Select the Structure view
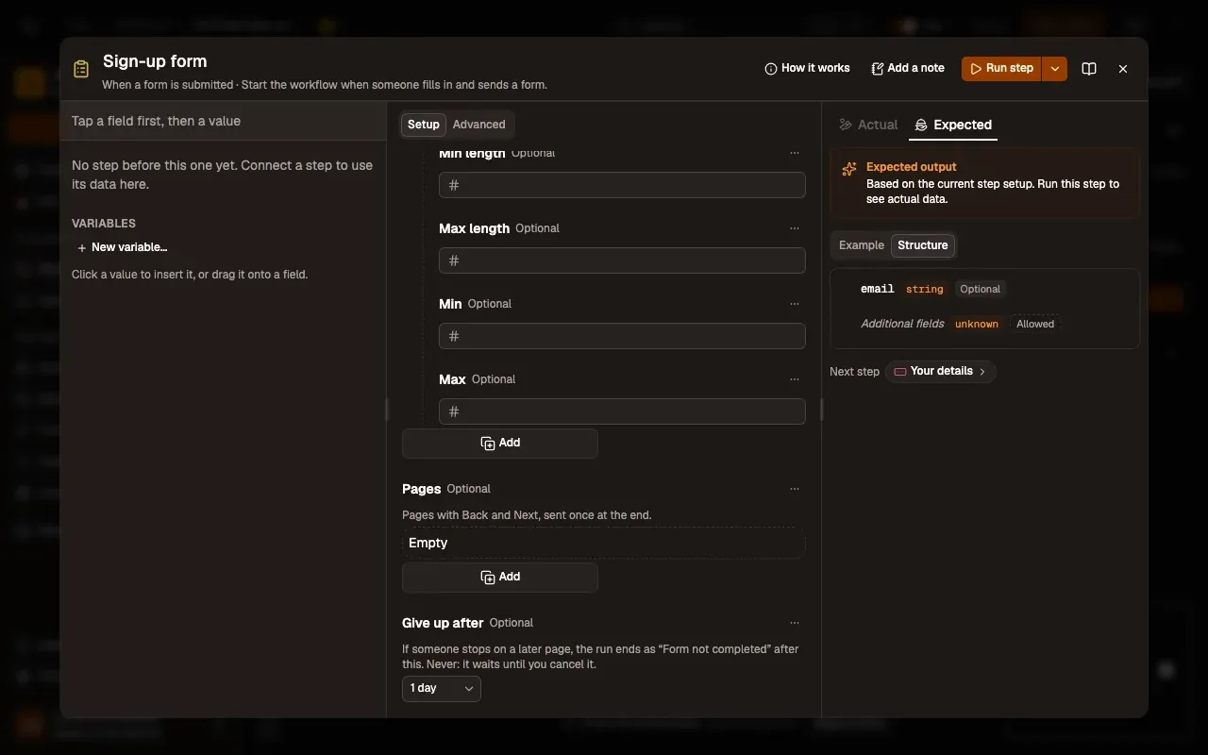1208x755 pixels. 923,245
